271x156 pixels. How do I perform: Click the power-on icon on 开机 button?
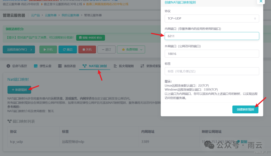click(44, 49)
